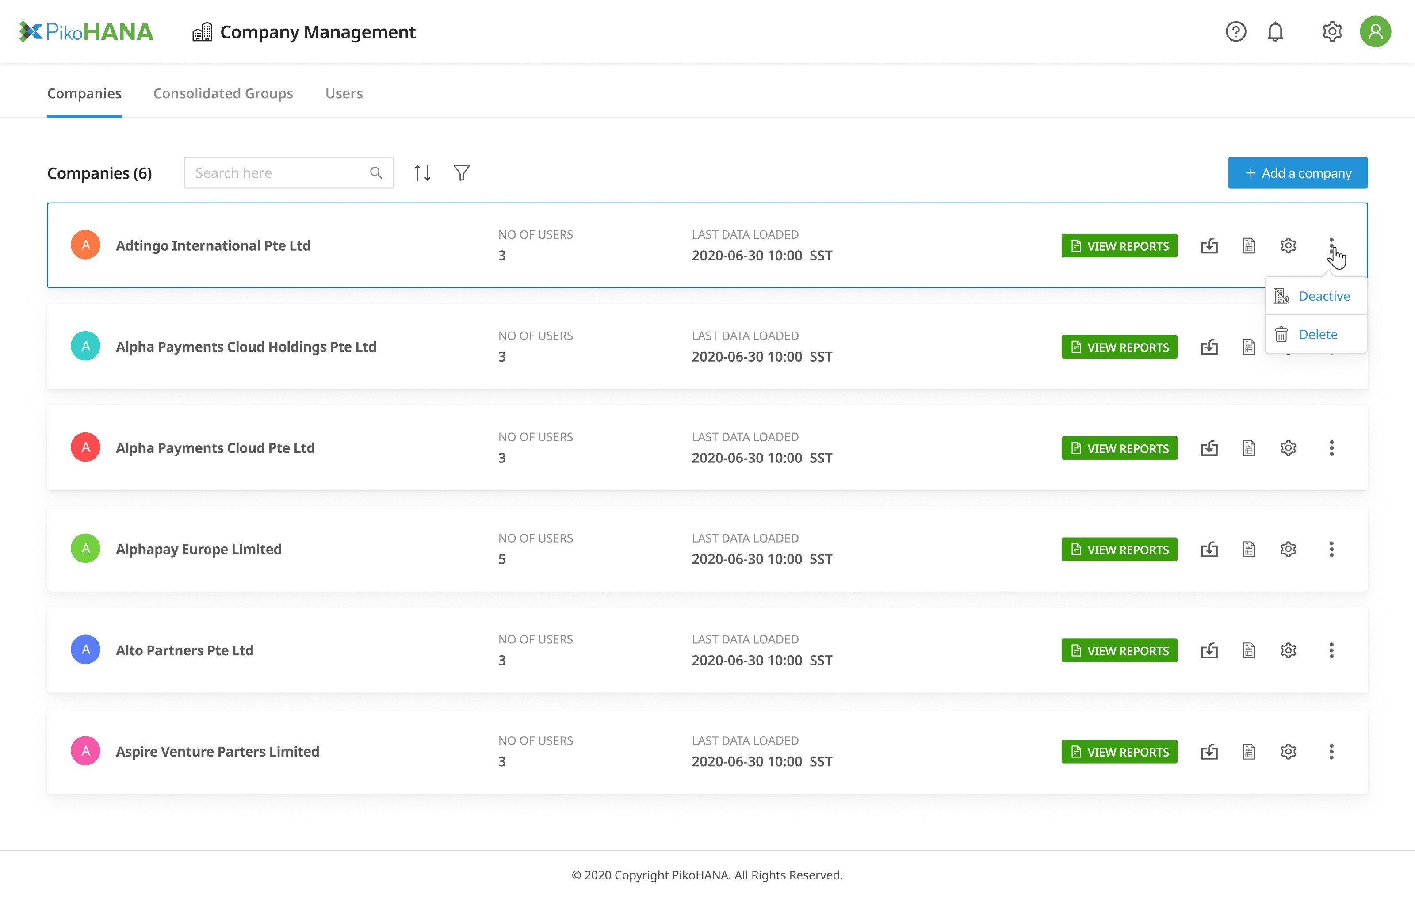
Task: Click the search magnifier icon
Action: tap(376, 173)
